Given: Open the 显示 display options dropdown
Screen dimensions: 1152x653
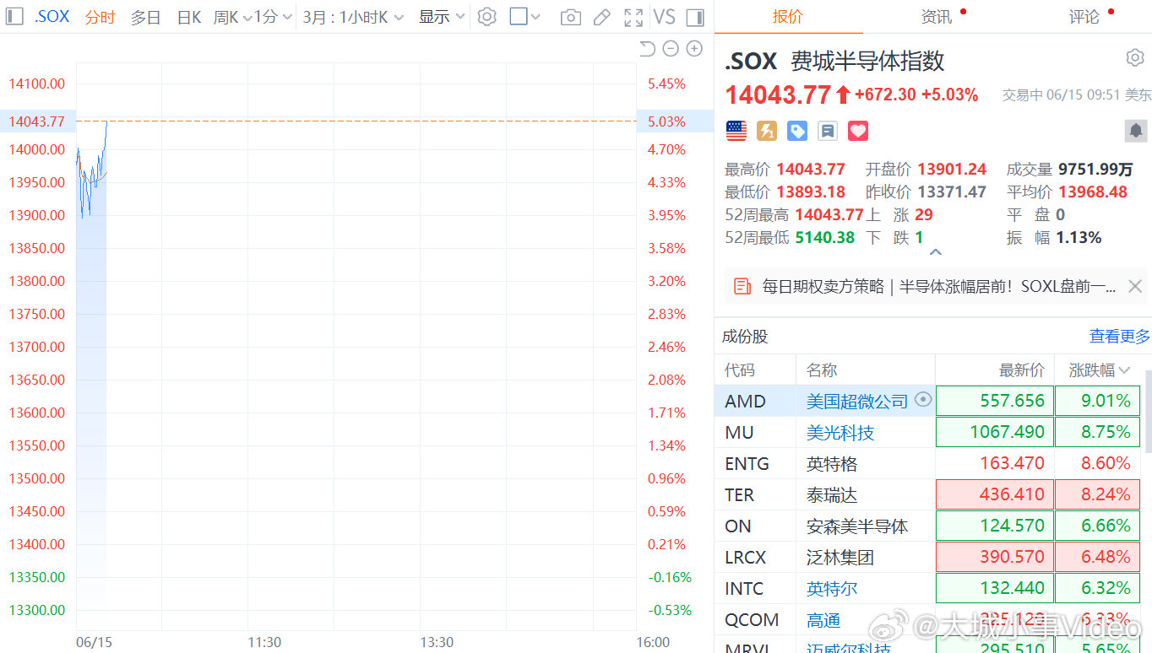Looking at the screenshot, I should coord(442,17).
